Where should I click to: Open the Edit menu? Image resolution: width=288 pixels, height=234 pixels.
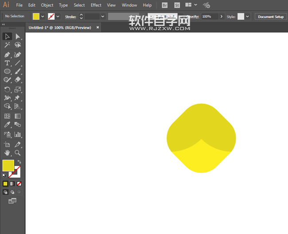(x=31, y=5)
